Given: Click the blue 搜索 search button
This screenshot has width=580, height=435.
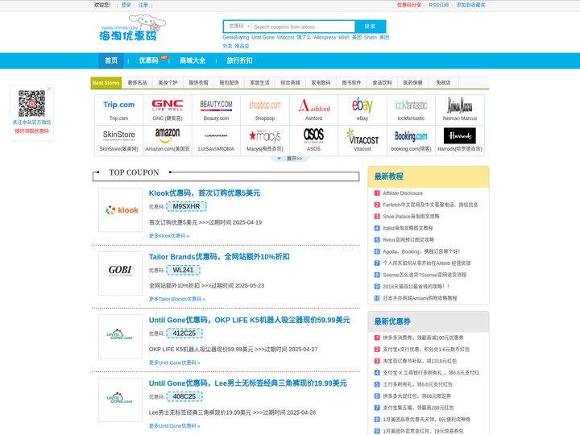Looking at the screenshot, I should click(x=371, y=27).
